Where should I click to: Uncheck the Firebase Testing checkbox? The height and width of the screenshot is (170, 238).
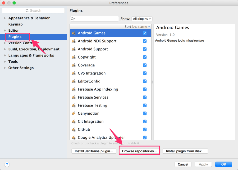(x=145, y=105)
